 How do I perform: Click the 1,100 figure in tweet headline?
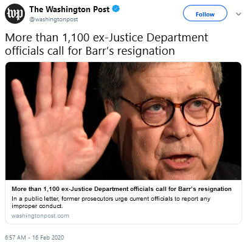point(76,38)
